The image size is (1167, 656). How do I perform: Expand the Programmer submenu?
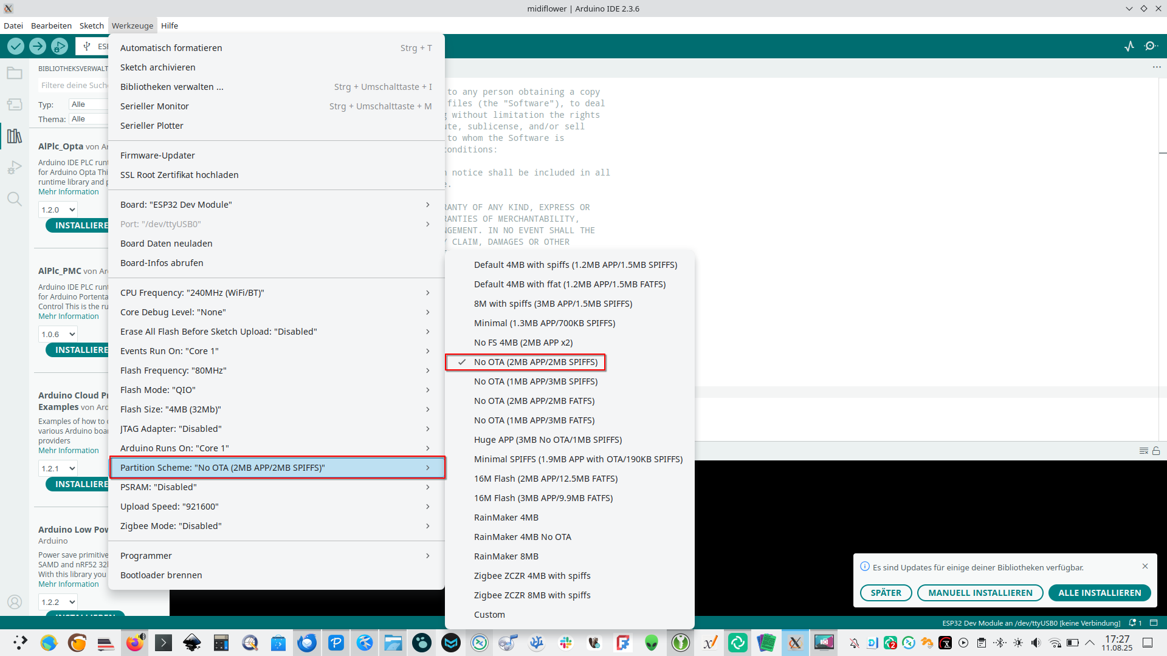[x=277, y=556]
